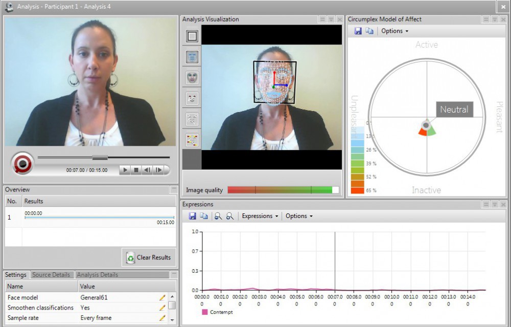Screen dimensions: 511x327
Task: Select the bounding box visualization icon
Action: click(x=192, y=36)
